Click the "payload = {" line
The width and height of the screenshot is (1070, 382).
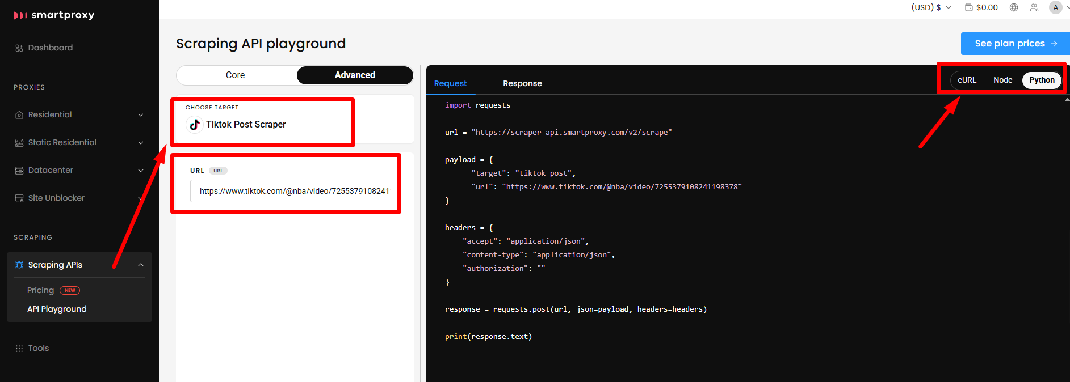click(x=469, y=160)
